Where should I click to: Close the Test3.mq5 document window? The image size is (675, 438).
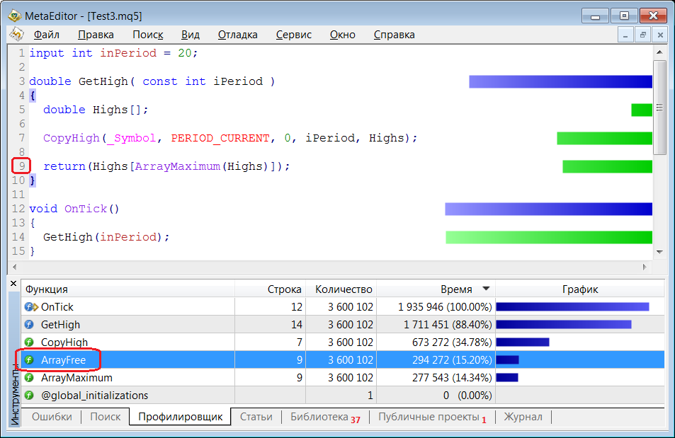[x=660, y=35]
